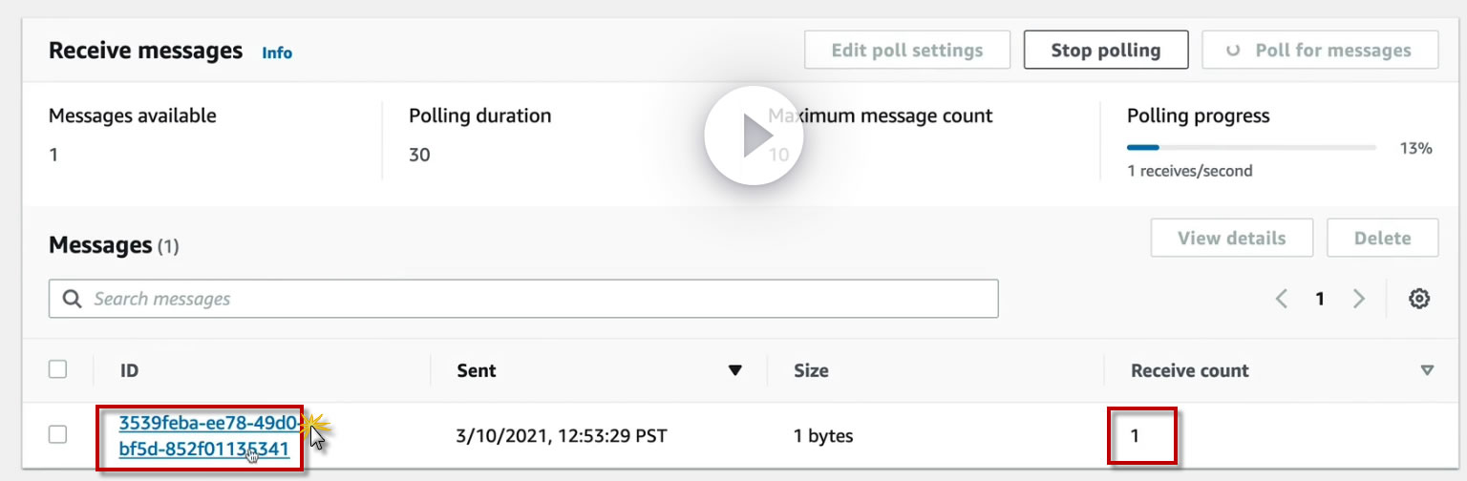Select page number 1

pos(1320,299)
